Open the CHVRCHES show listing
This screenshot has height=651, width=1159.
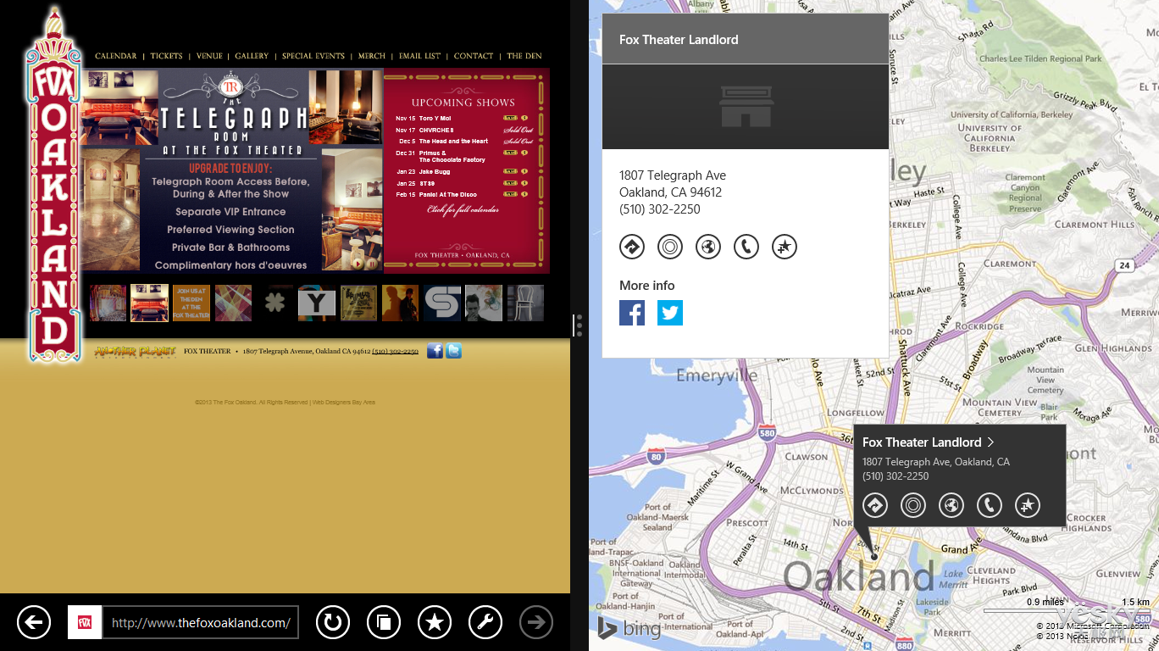pos(436,130)
